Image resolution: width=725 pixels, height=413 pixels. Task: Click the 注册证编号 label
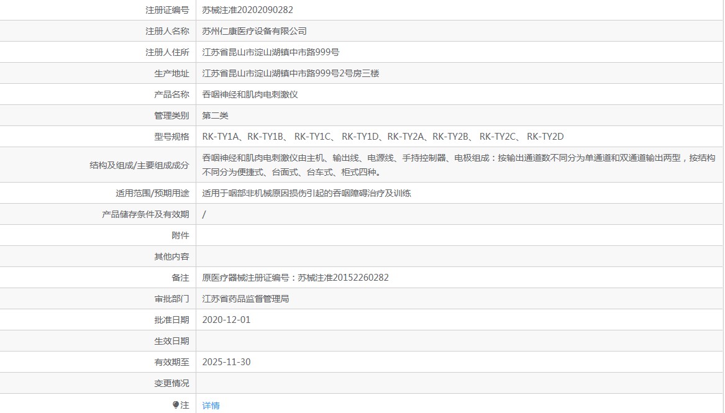(x=167, y=10)
